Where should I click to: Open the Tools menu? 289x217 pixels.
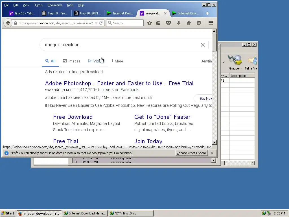tap(70, 5)
